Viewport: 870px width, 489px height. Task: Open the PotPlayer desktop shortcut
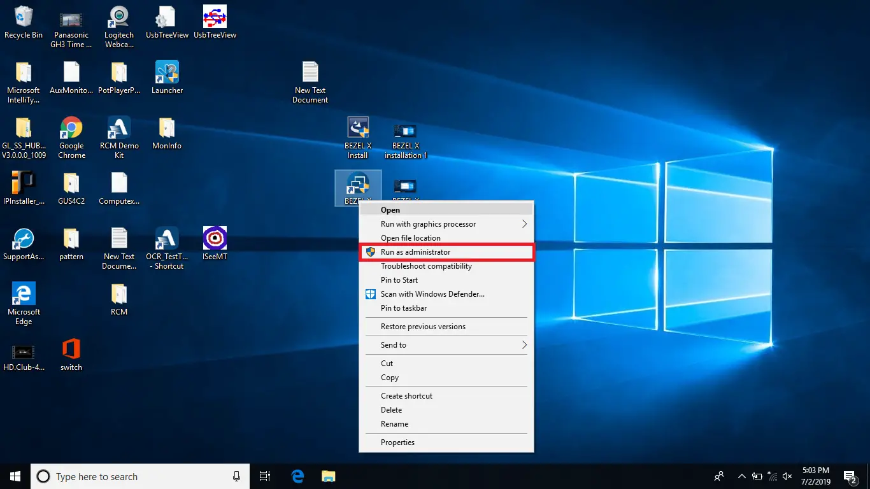(119, 73)
